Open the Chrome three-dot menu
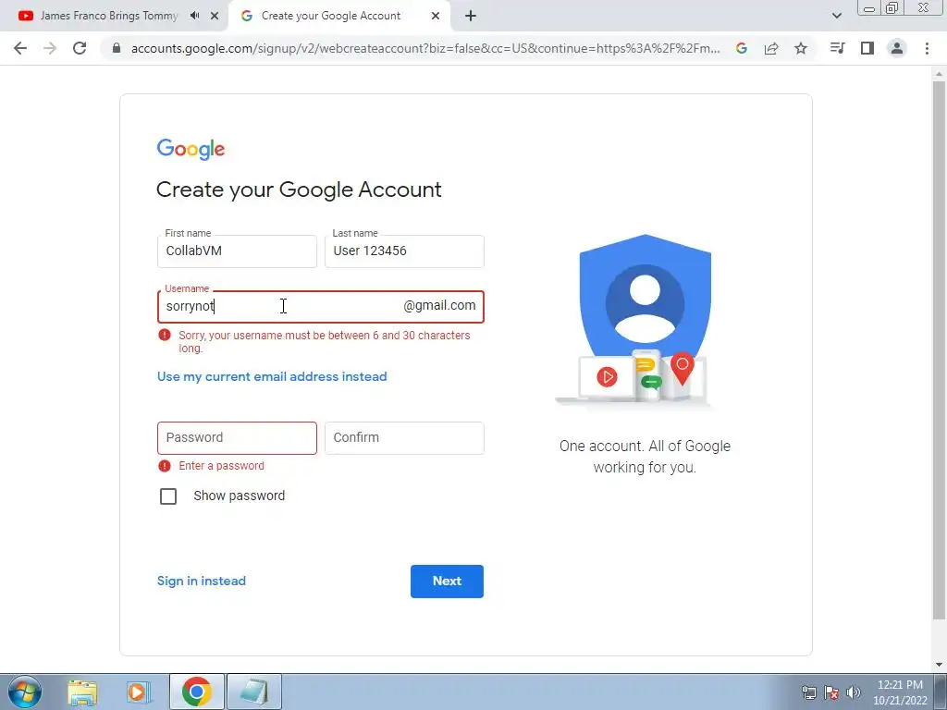Screen dimensions: 947x710 927,48
